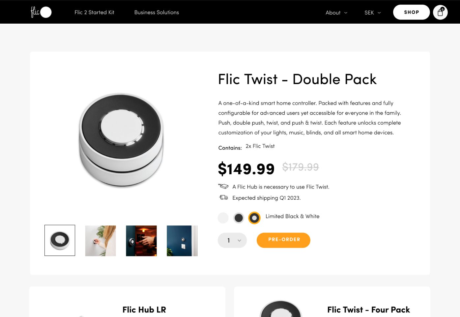Show thumbnail with hand near orange light

pos(141,241)
